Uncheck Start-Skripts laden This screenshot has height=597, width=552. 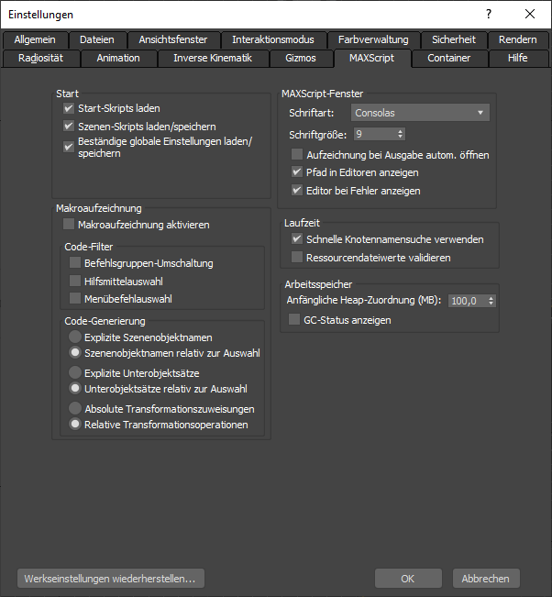tap(69, 108)
